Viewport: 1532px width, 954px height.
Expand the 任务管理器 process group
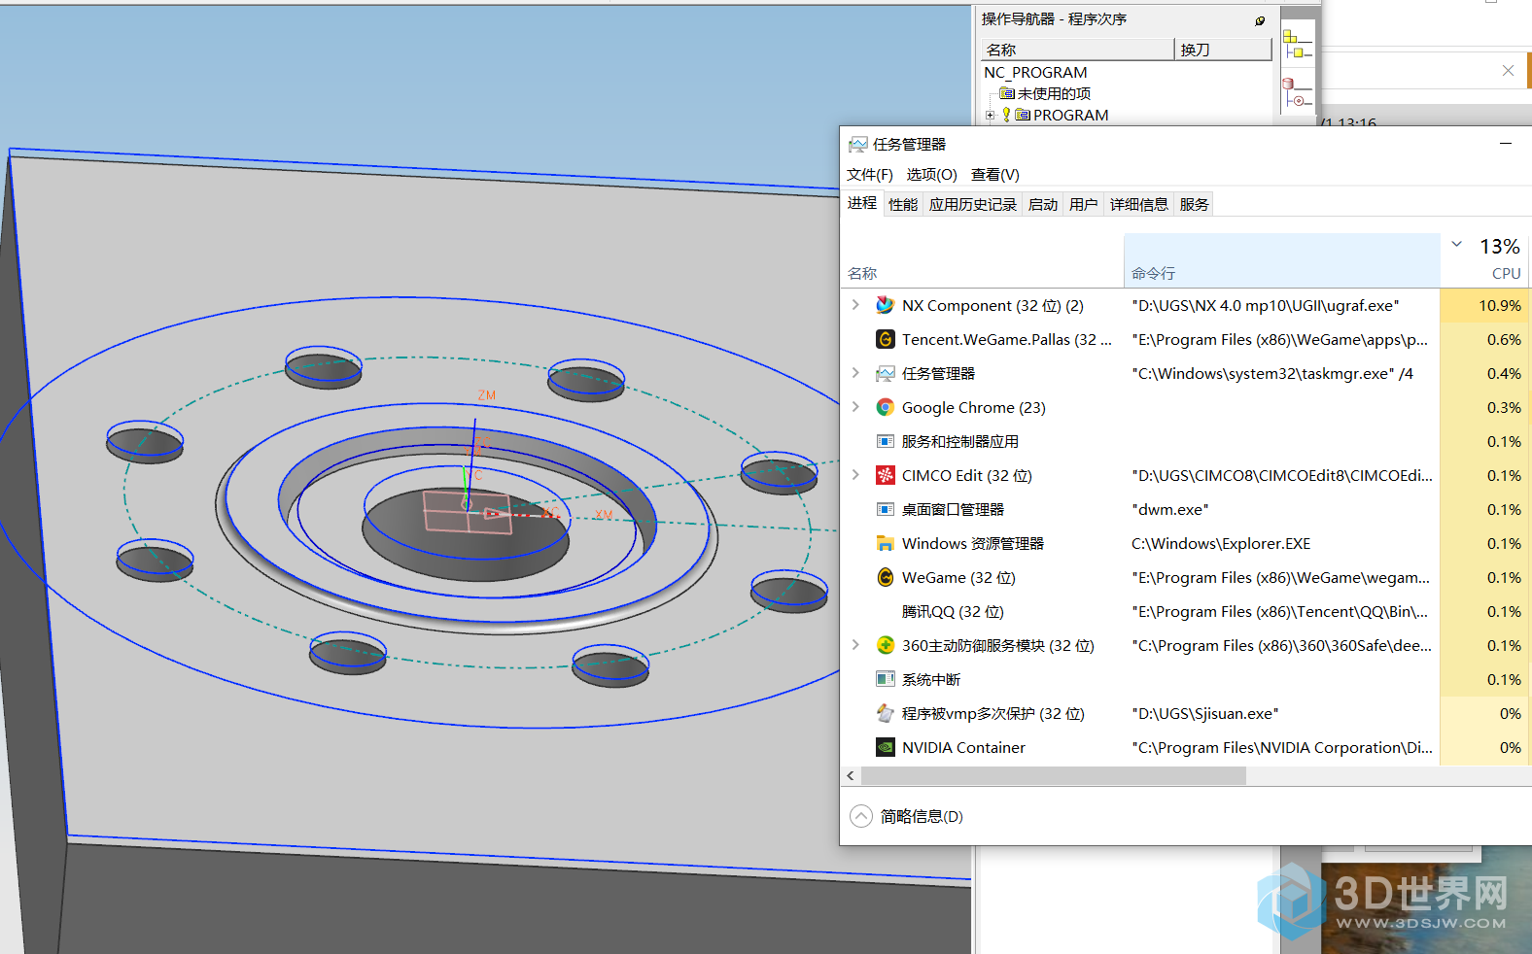click(855, 373)
